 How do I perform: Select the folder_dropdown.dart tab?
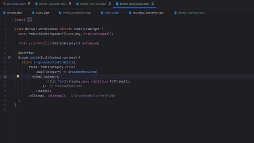tap(135, 4)
